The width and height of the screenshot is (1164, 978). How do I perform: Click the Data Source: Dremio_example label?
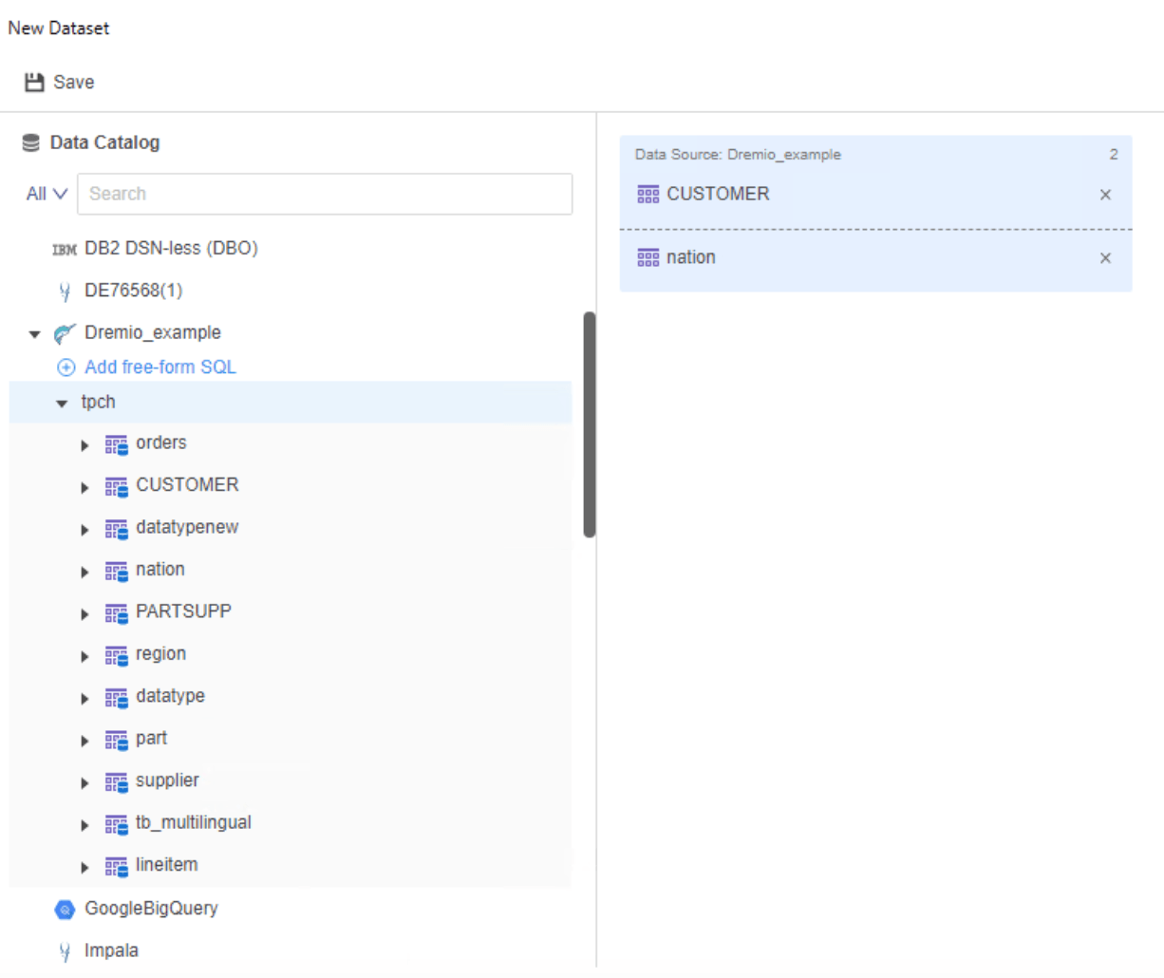tap(738, 155)
